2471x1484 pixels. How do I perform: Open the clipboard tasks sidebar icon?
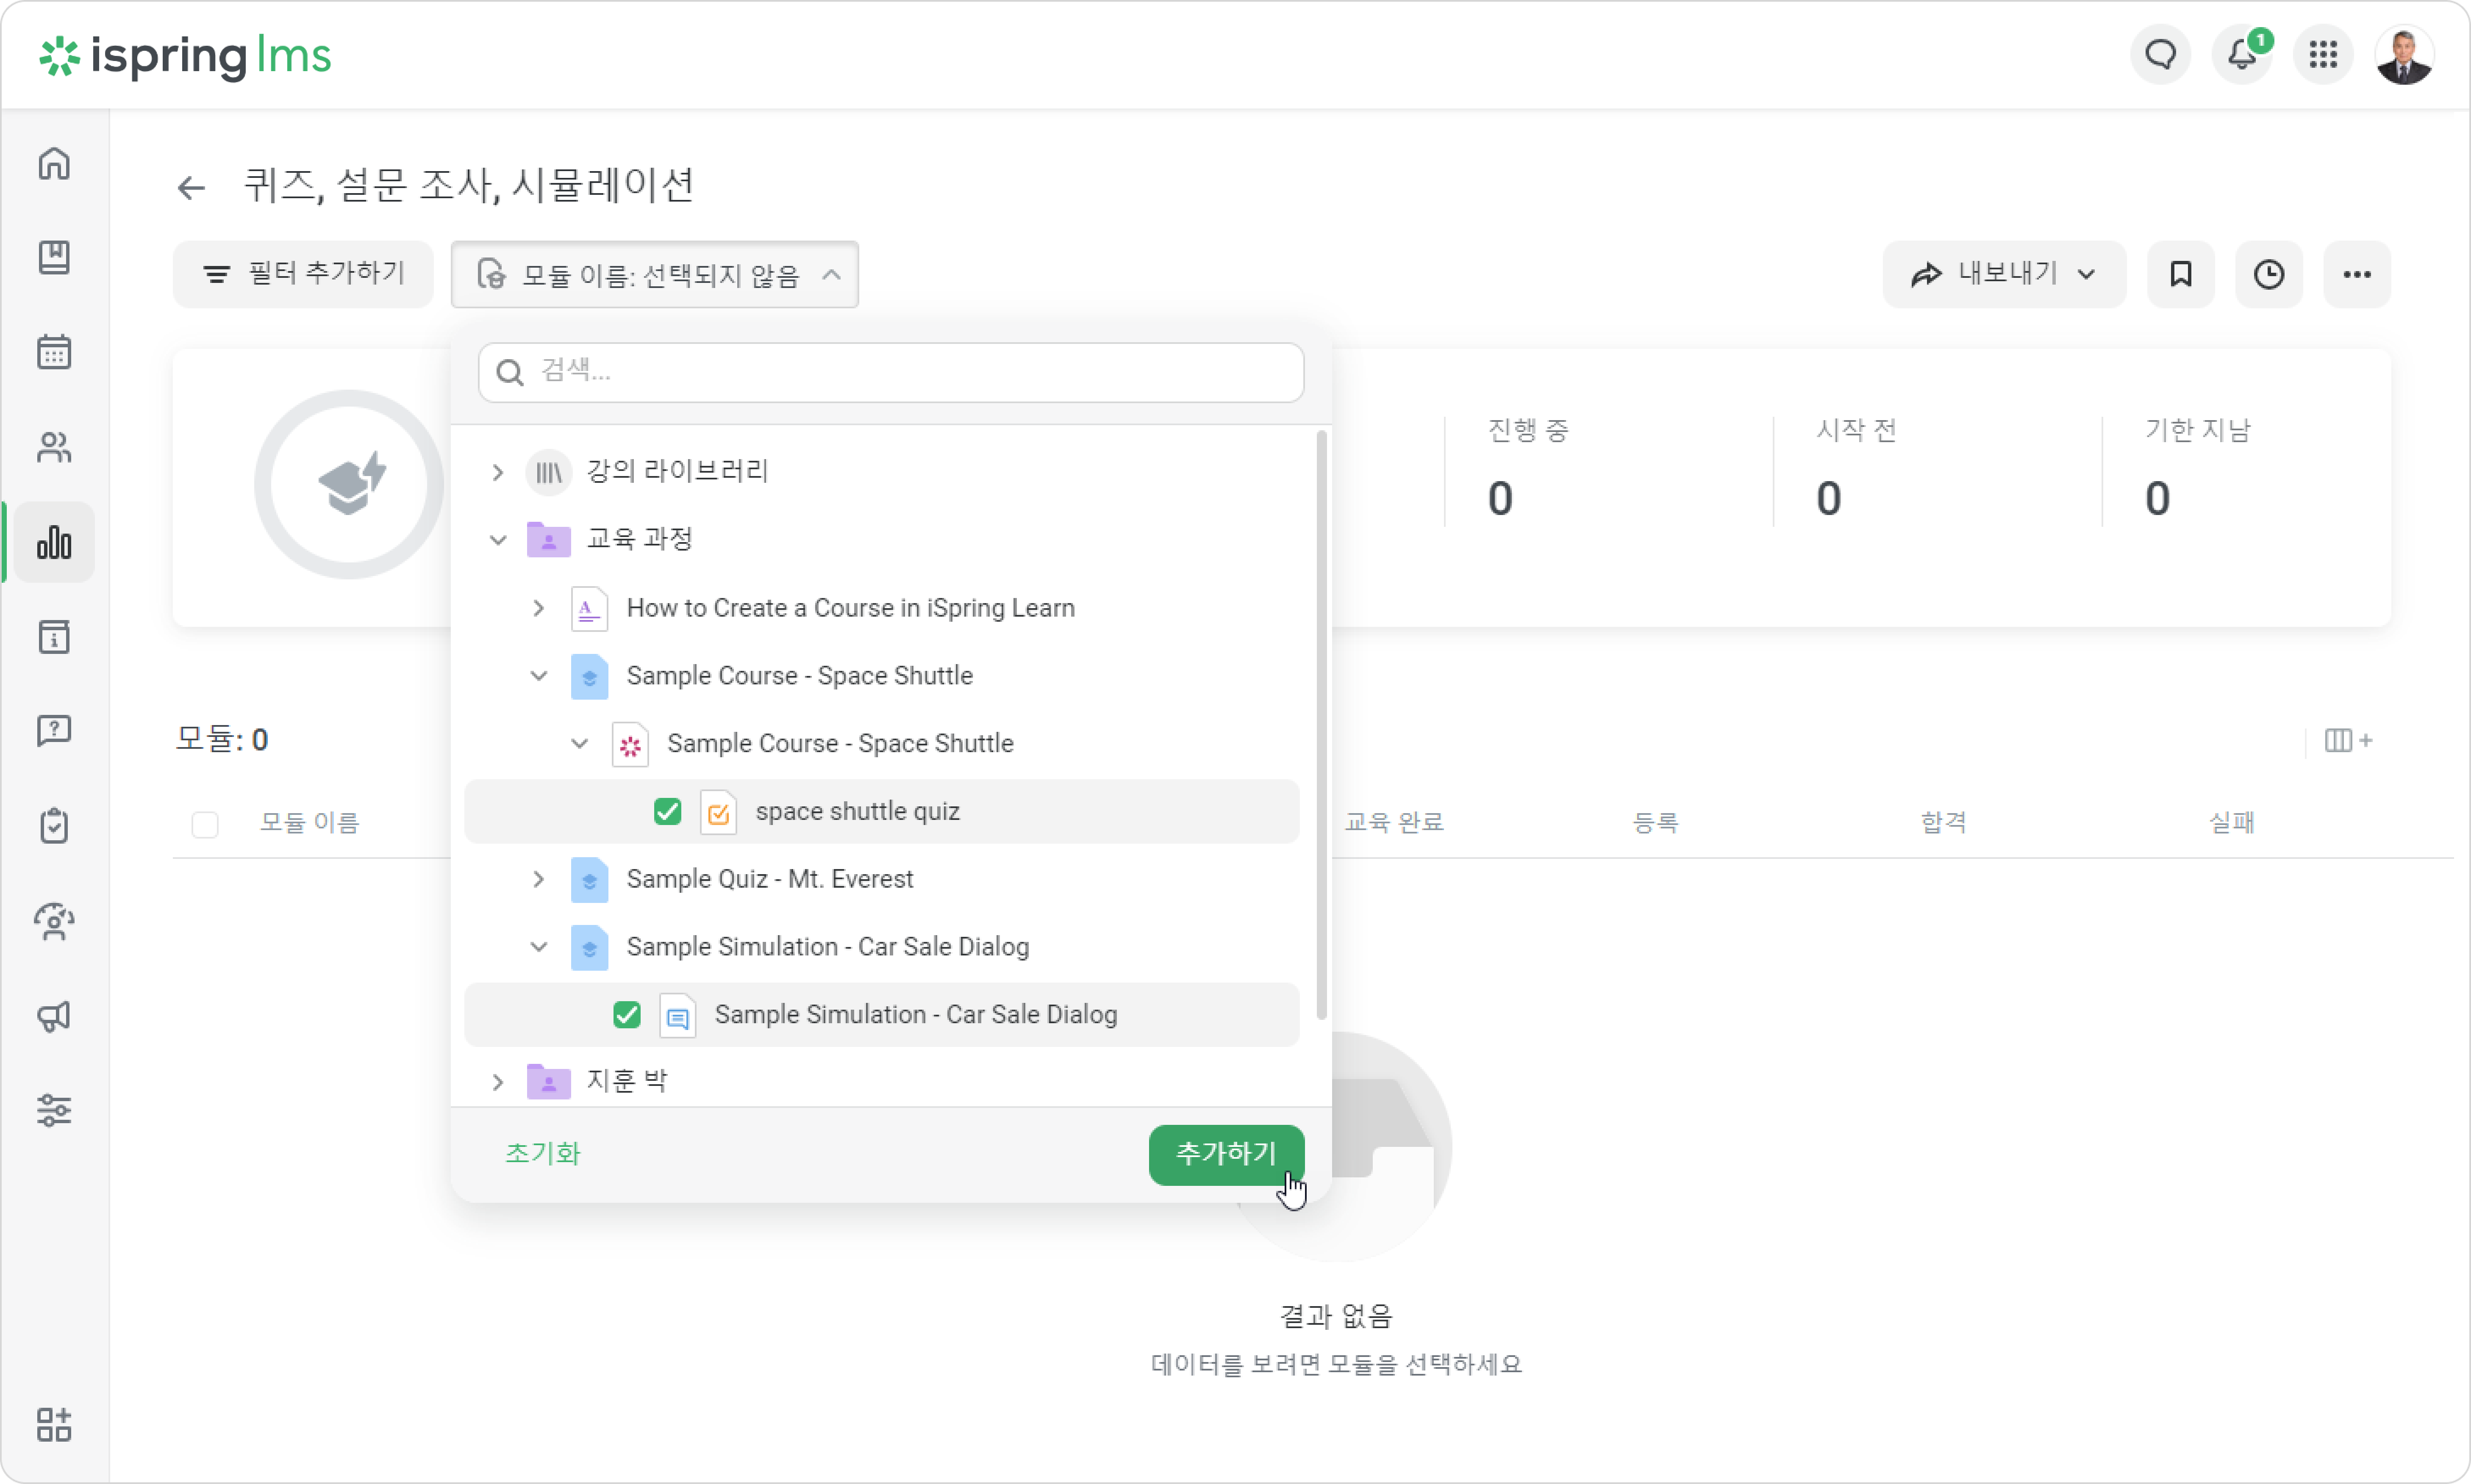coord(54,826)
